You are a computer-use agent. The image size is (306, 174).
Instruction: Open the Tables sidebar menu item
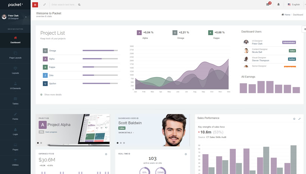tap(15, 101)
